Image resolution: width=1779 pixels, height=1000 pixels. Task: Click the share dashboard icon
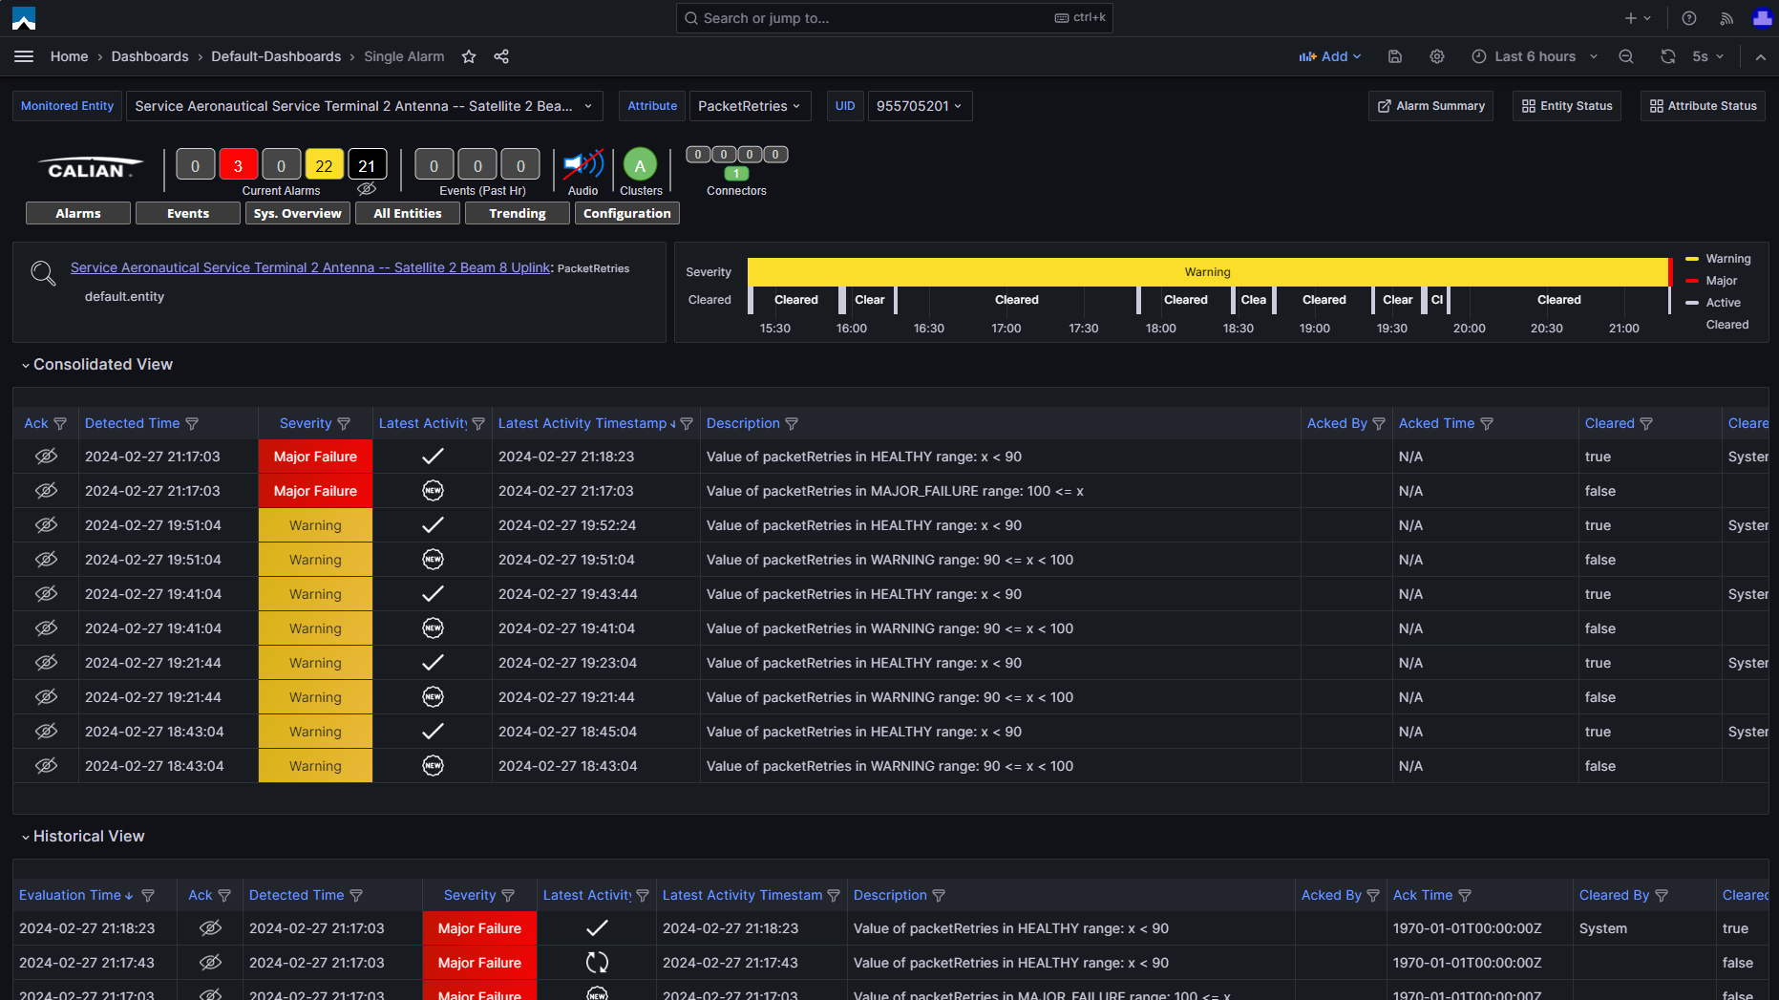tap(501, 56)
